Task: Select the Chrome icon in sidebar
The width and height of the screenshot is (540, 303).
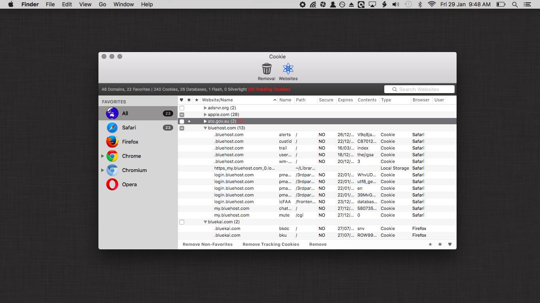Action: pos(112,156)
